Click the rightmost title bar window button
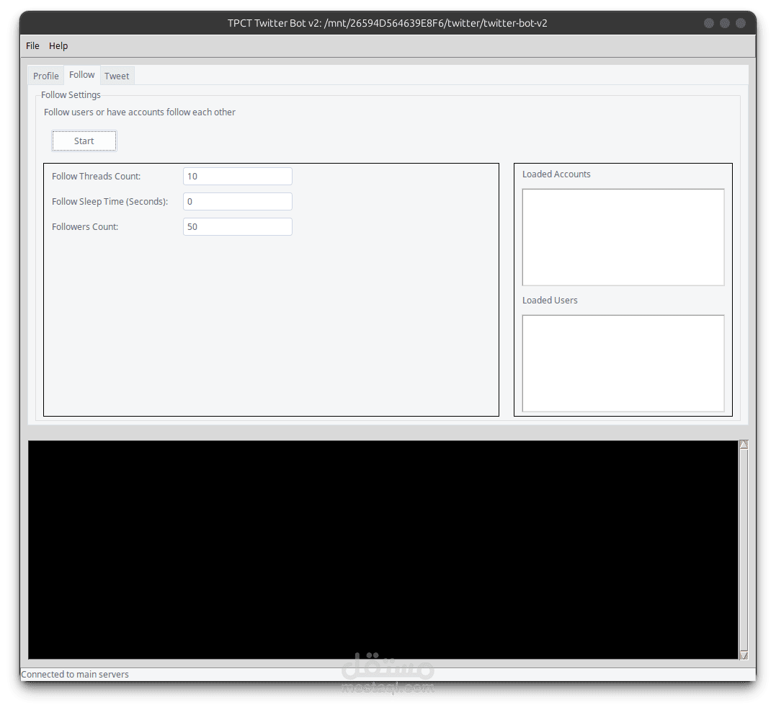This screenshot has width=776, height=710. click(741, 23)
